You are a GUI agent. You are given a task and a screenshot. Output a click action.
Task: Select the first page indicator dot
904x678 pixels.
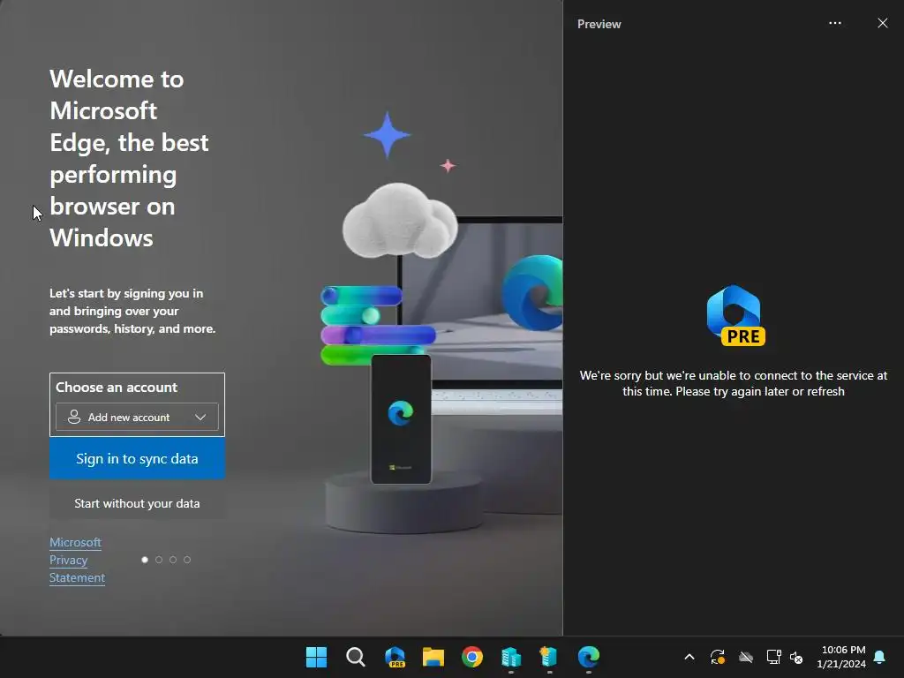point(145,560)
